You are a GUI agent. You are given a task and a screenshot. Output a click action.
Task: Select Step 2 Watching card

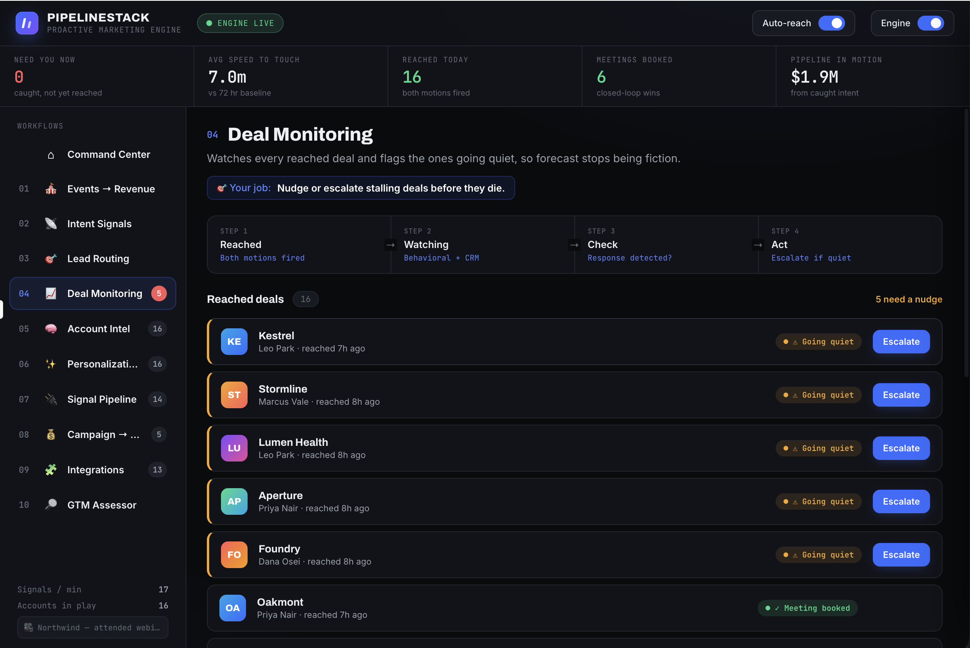483,244
